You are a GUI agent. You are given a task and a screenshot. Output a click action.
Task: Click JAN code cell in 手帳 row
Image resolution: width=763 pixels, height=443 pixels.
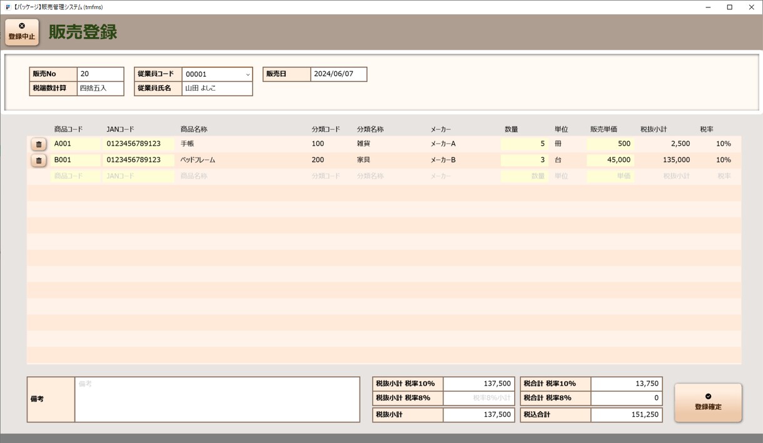click(x=139, y=144)
